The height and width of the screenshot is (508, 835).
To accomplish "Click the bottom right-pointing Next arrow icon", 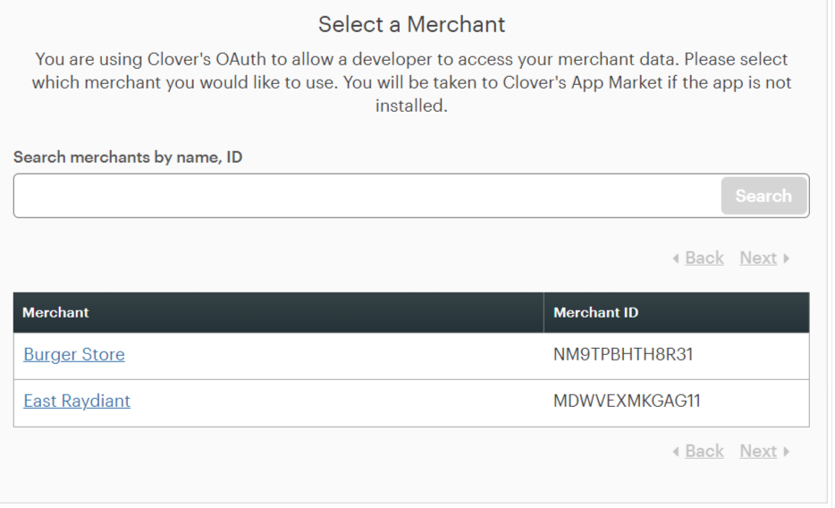I will pyautogui.click(x=786, y=452).
